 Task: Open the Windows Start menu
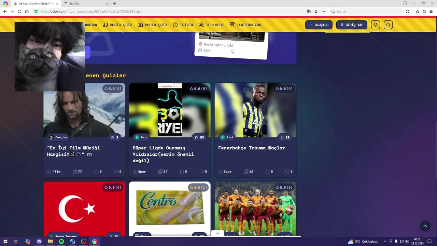(5, 242)
